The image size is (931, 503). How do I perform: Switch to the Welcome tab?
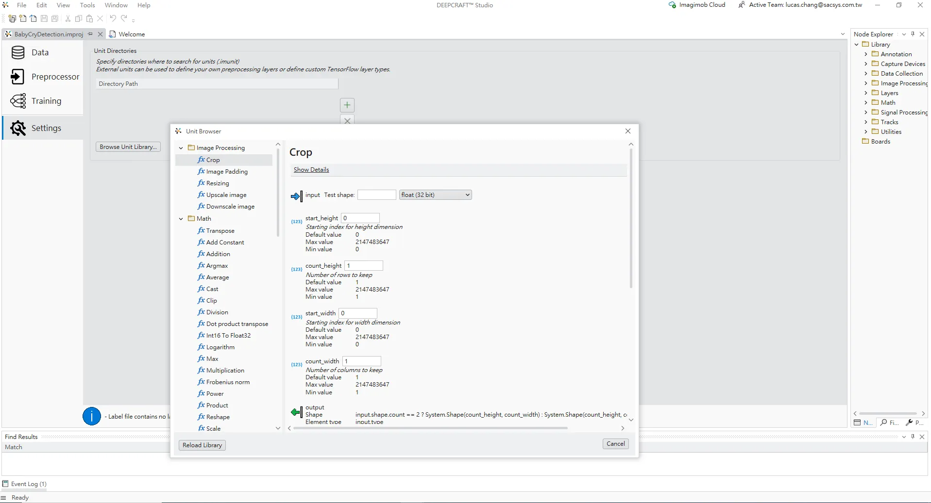coord(131,34)
